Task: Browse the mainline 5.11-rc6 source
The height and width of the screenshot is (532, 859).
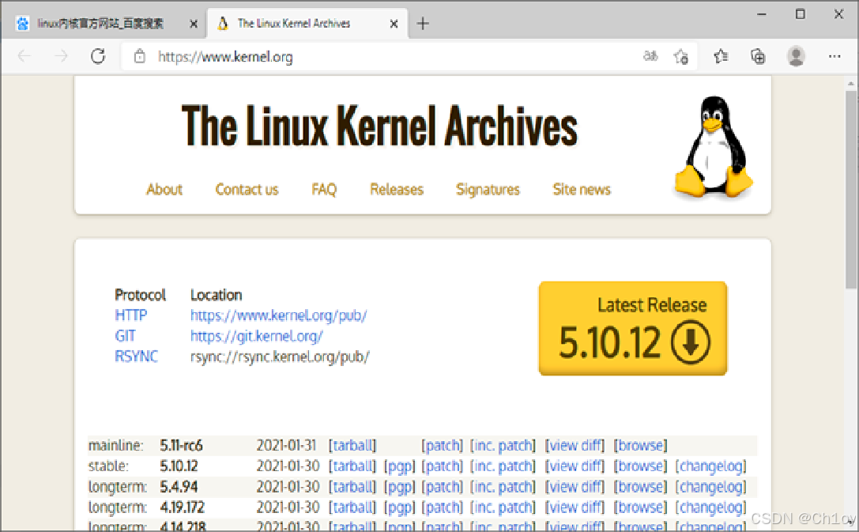Action: click(x=640, y=445)
